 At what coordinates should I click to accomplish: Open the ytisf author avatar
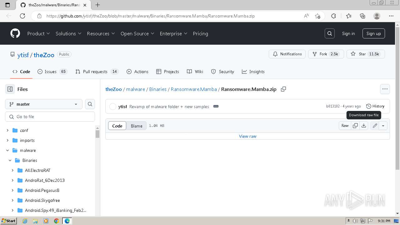113,107
